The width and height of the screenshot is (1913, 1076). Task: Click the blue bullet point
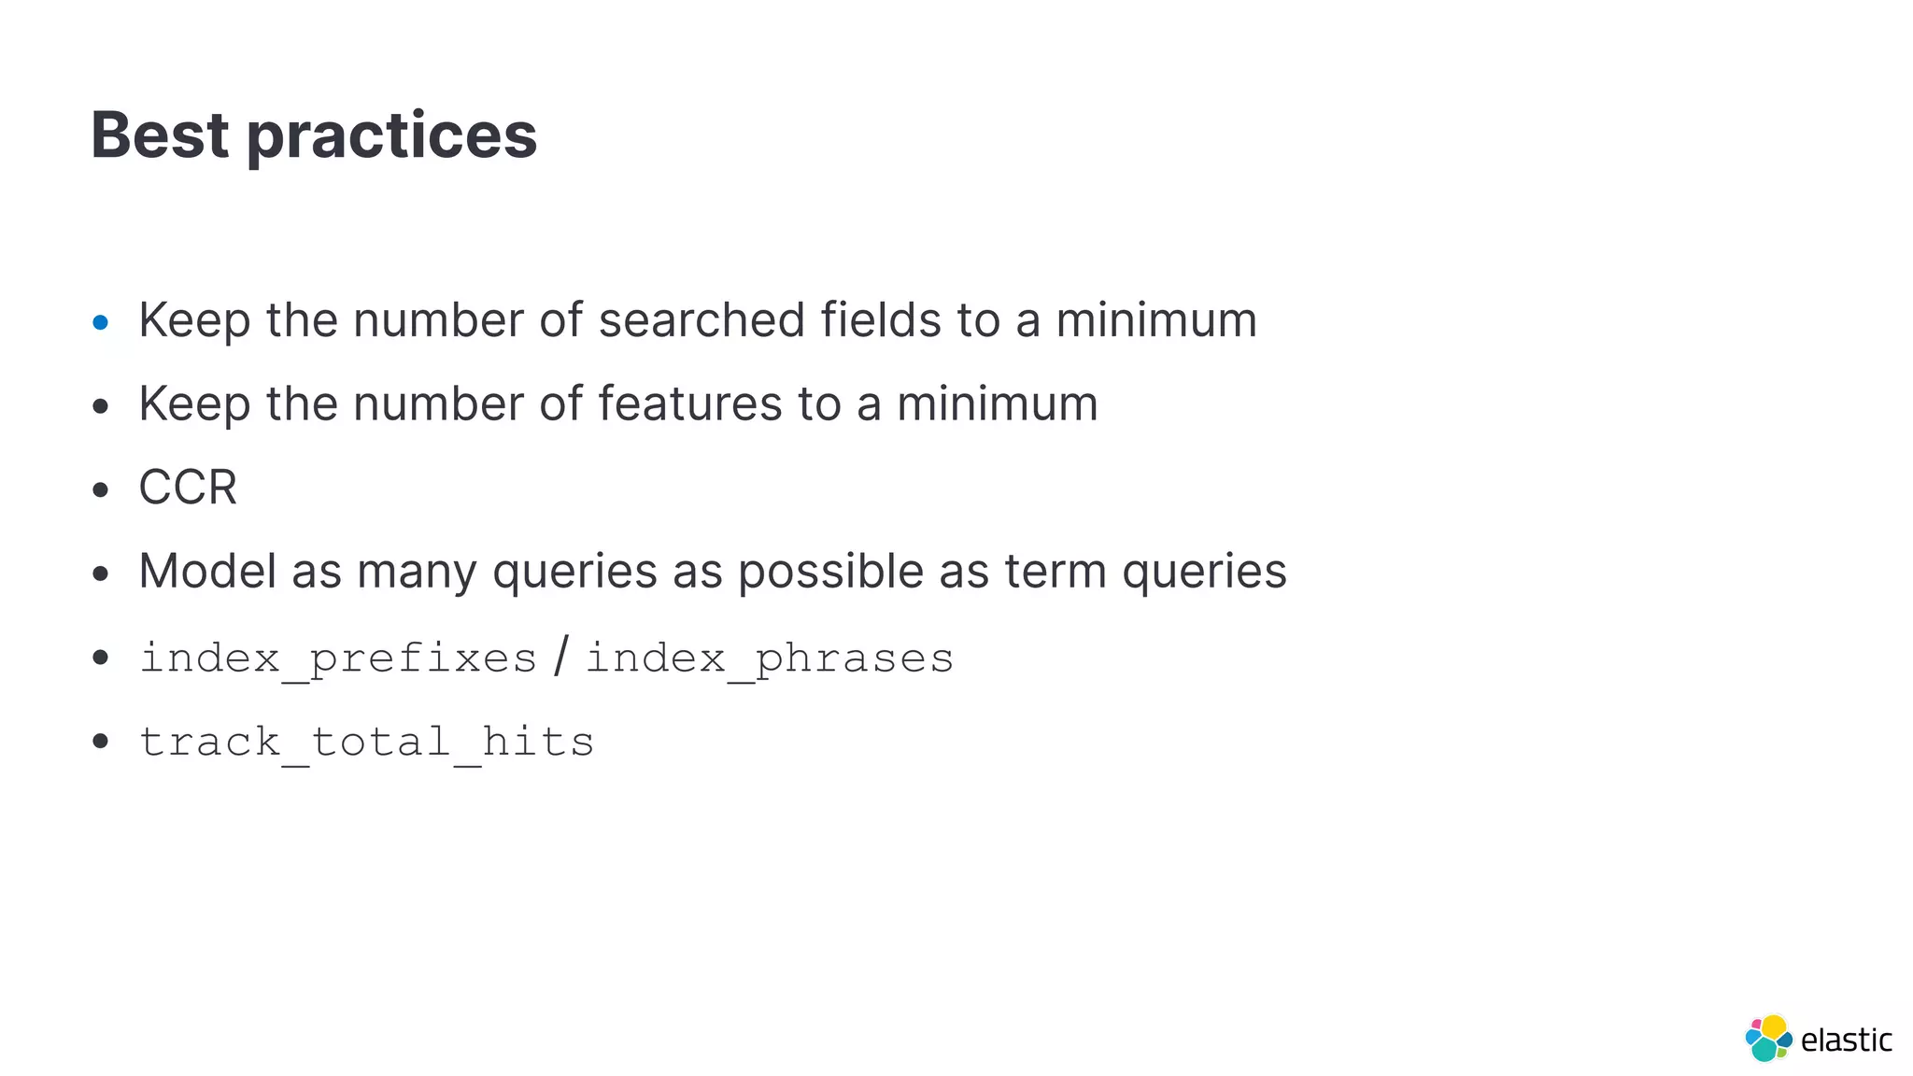tap(101, 323)
